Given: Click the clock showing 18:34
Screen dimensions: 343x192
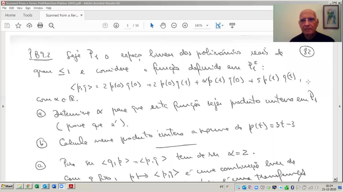Looking at the screenshot, I should 329,186.
